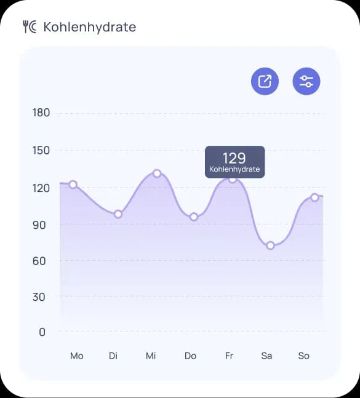This screenshot has width=360, height=398.
Task: Click the Fr axis label
Action: [229, 356]
